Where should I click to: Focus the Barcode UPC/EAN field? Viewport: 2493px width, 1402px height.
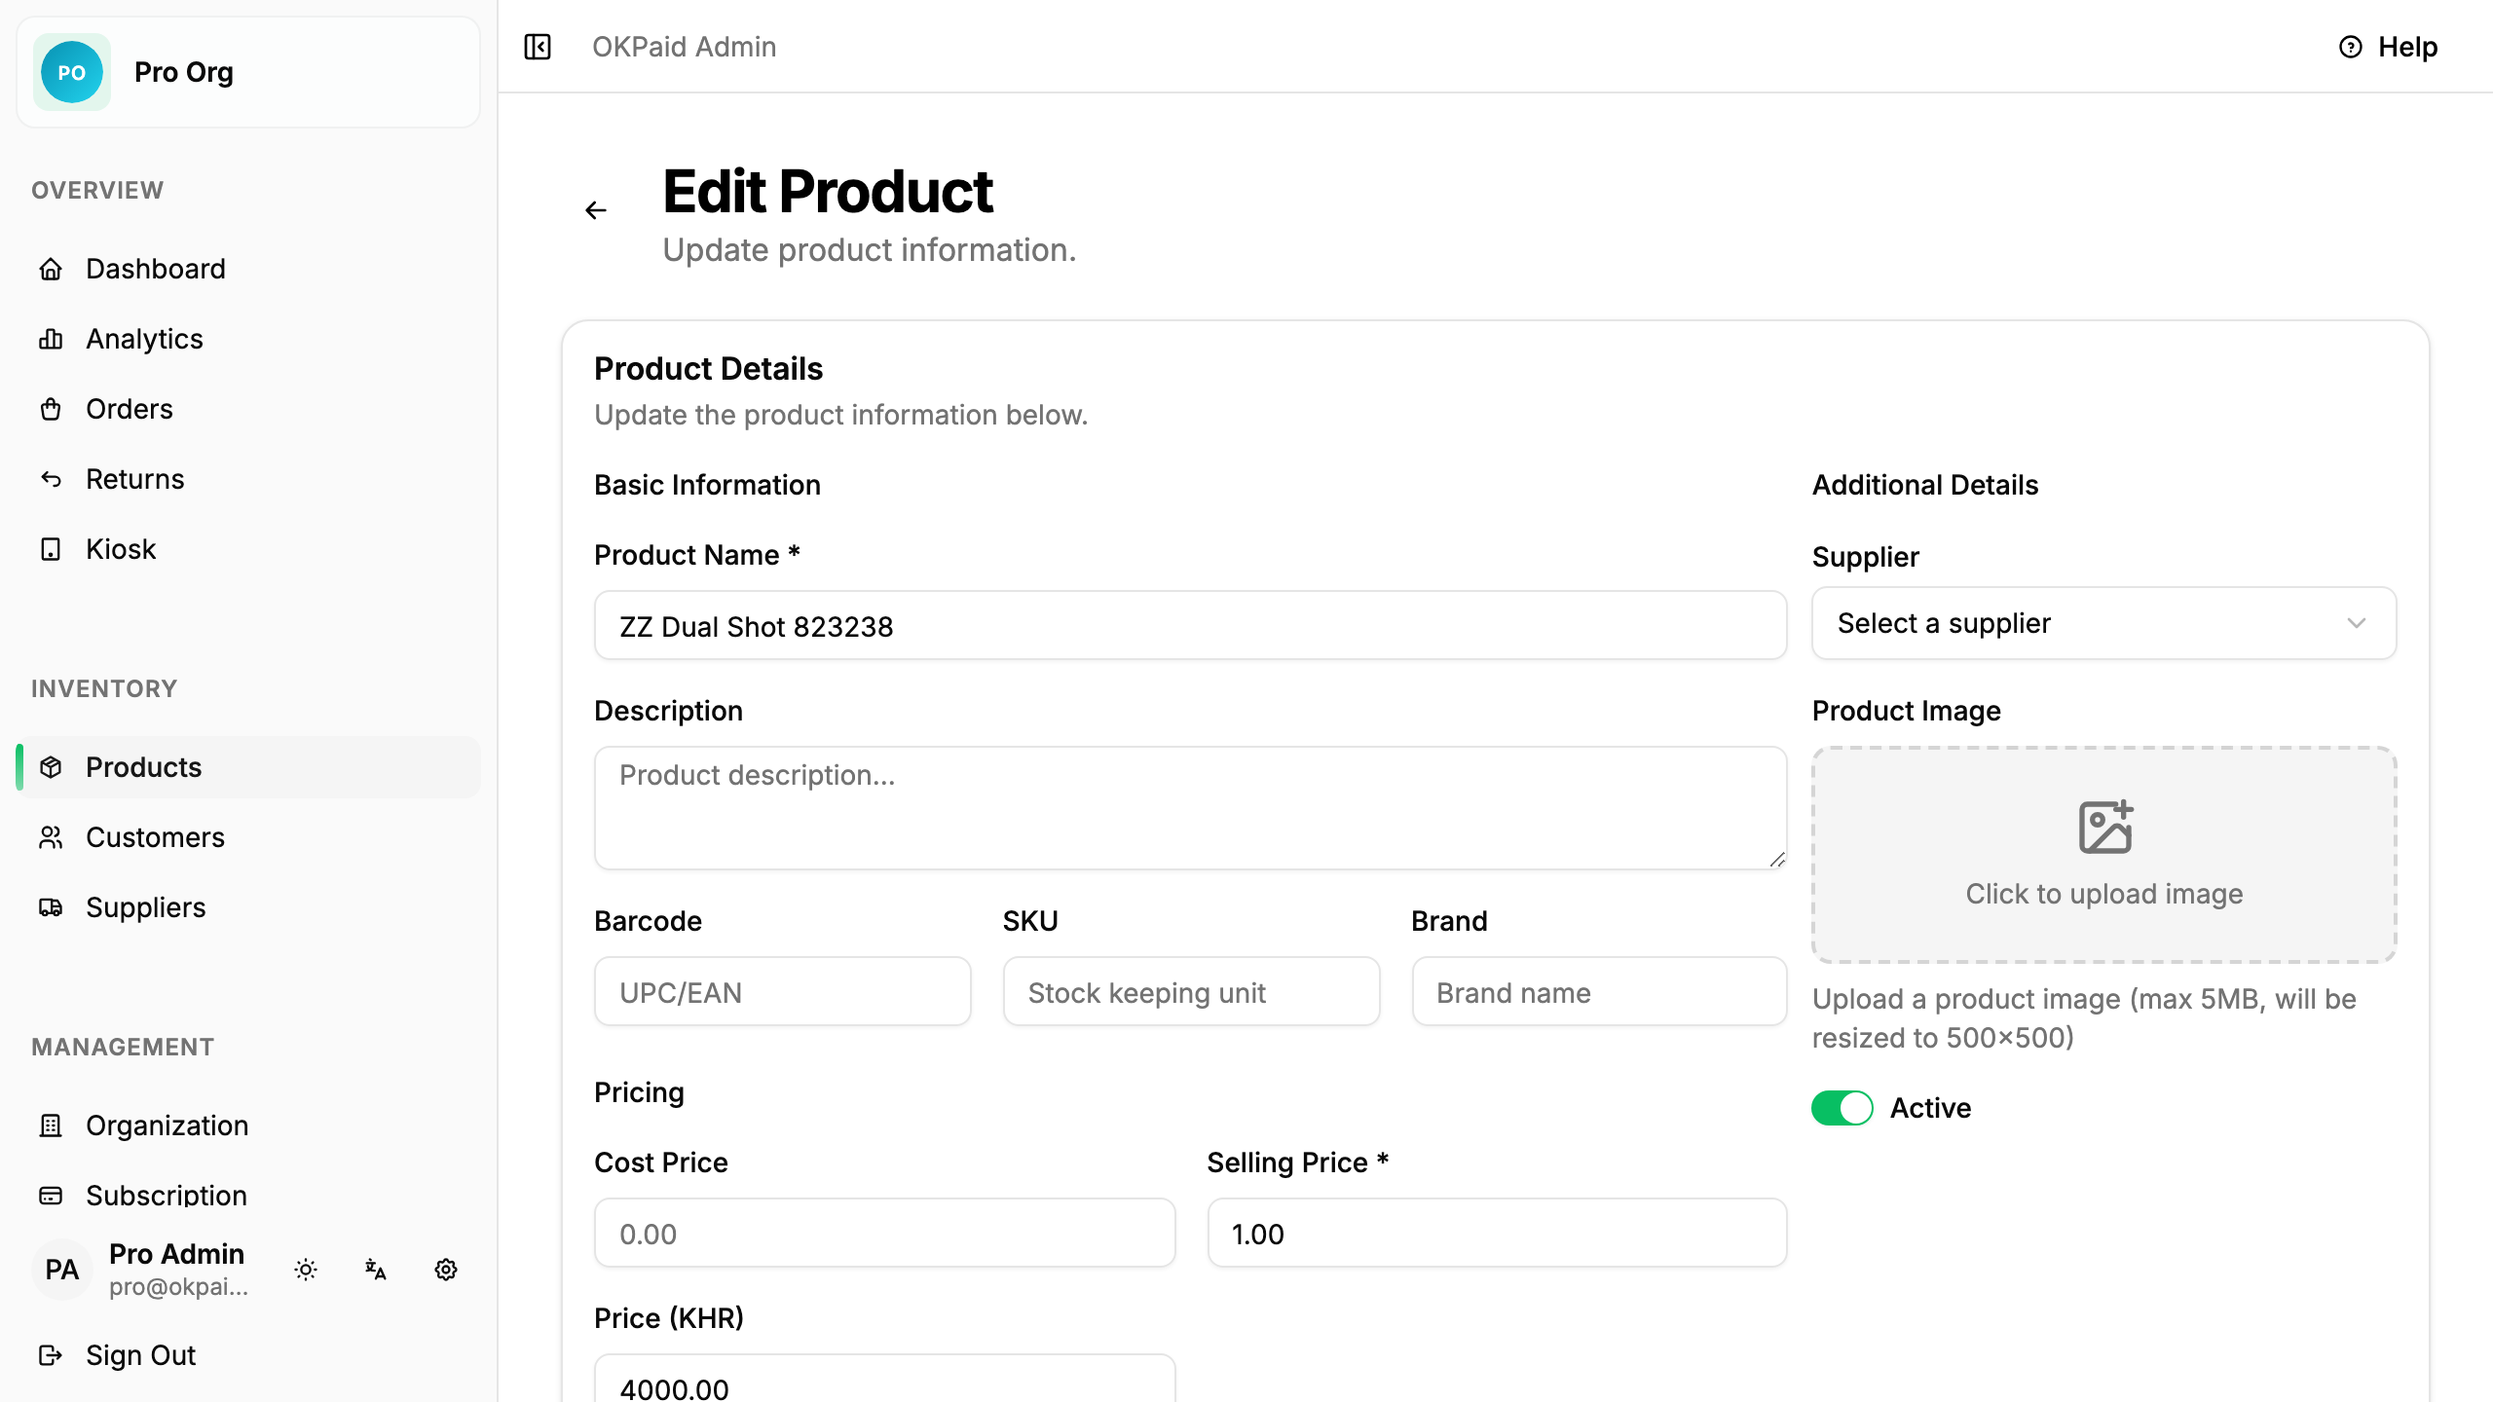(x=782, y=992)
